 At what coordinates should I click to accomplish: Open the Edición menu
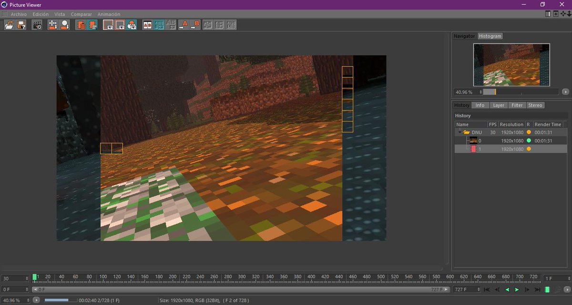(x=41, y=14)
